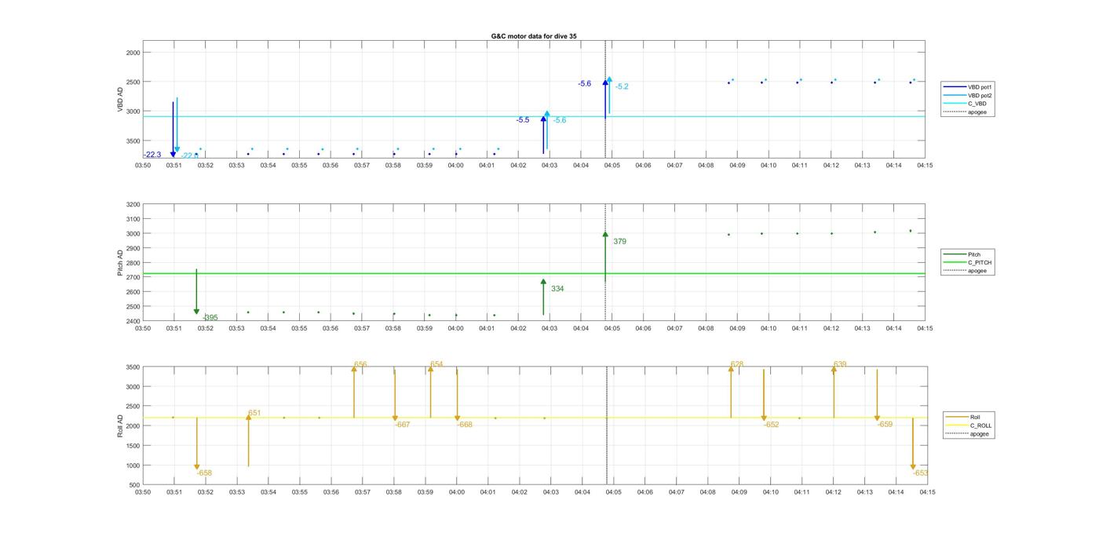Select 'apogee' entry in Pitch plot legend
Viewport: 1099px width, 544px height.
tap(966, 271)
